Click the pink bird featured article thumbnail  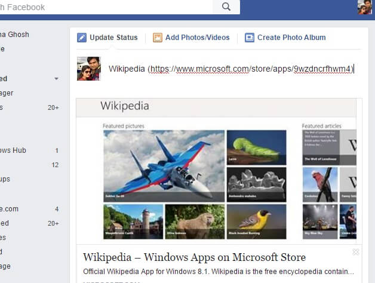click(x=320, y=184)
